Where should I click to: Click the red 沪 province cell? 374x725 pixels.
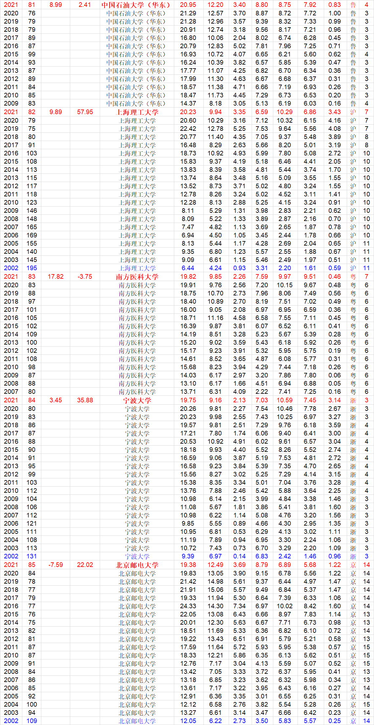353,112
